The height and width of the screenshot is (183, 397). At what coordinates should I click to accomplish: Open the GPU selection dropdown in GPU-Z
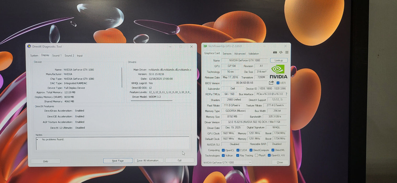coord(227,162)
